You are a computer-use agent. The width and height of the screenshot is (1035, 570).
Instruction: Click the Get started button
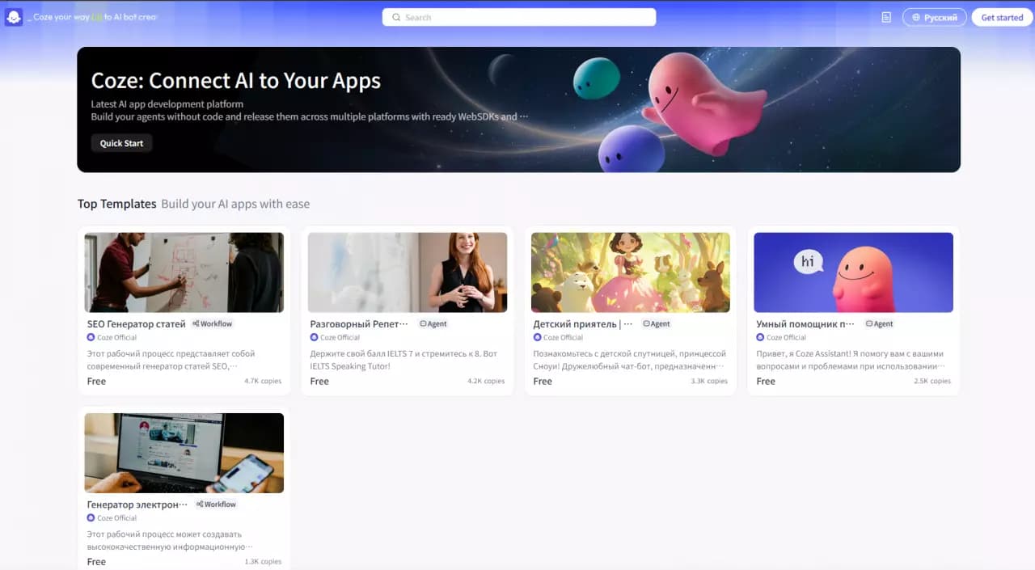coord(1002,17)
